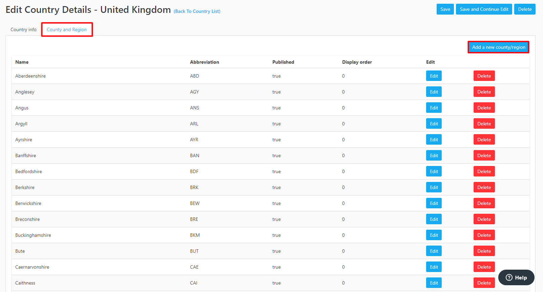Edit the Angus region
Image resolution: width=543 pixels, height=292 pixels.
(434, 108)
